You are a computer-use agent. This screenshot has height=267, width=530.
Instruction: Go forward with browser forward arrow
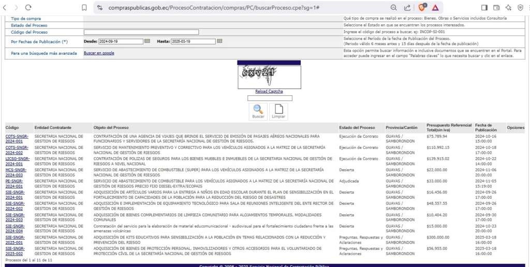(x=16, y=7)
